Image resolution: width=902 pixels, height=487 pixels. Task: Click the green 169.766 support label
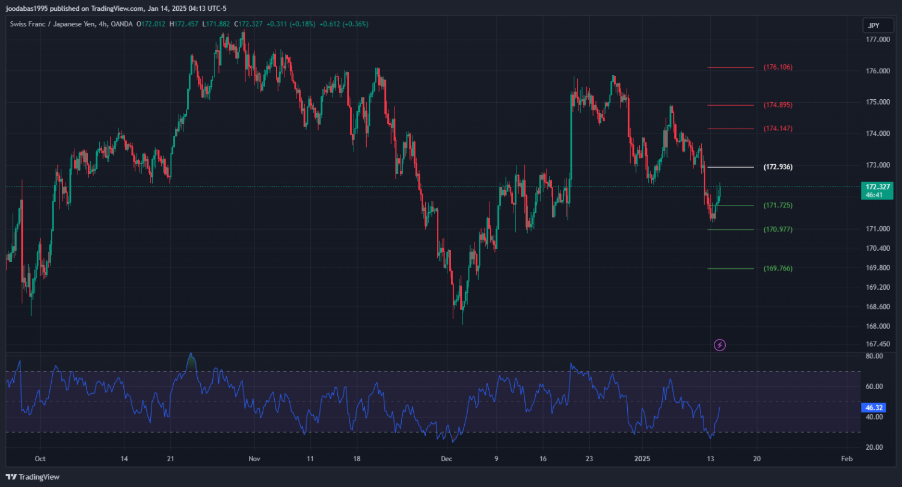coord(778,269)
